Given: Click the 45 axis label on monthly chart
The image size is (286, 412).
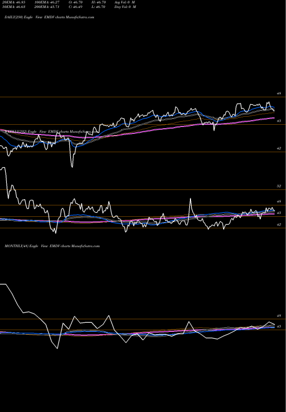Looking at the screenshot, I should point(279,326).
